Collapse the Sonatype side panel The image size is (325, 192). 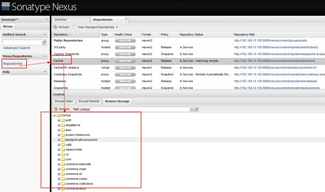click(x=47, y=19)
